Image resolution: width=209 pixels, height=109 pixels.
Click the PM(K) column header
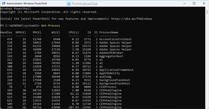pyautogui.click(x=37, y=32)
